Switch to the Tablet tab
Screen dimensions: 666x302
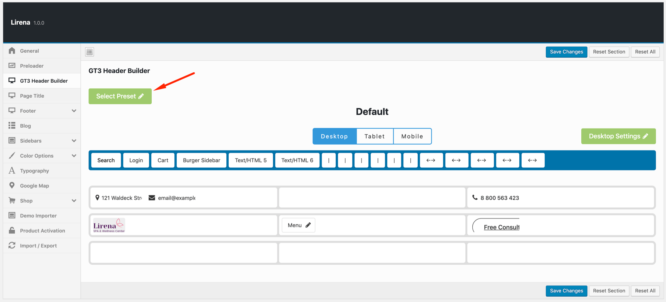(375, 136)
